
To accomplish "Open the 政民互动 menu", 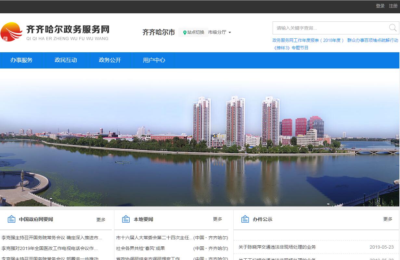I will 66,60.
